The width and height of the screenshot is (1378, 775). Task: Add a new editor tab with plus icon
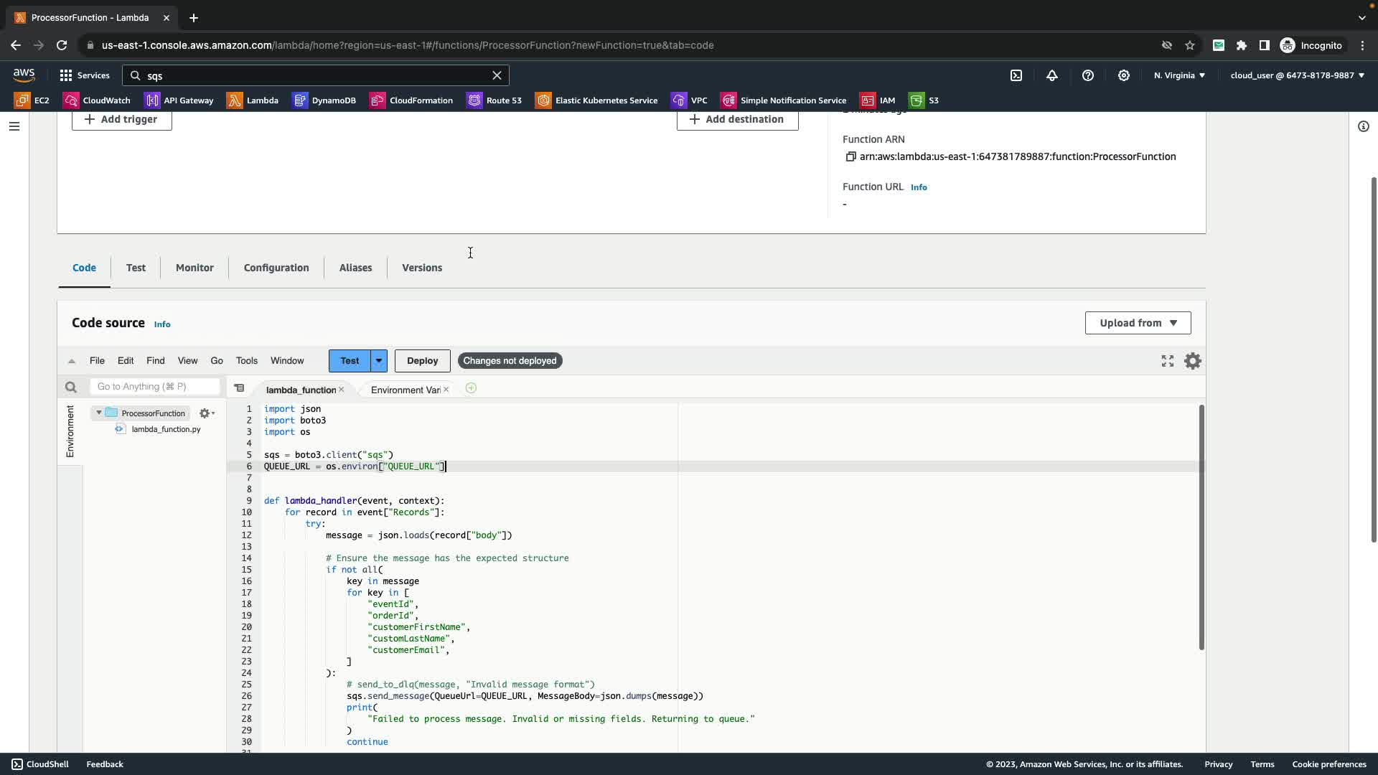pos(471,388)
